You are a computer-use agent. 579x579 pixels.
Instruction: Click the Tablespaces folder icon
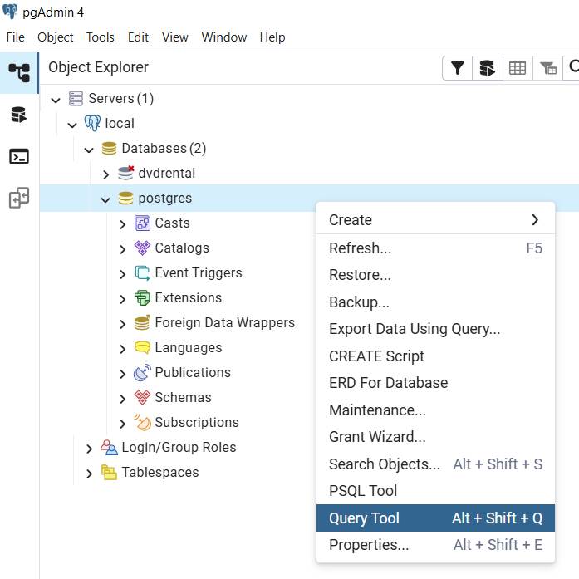[x=109, y=473]
